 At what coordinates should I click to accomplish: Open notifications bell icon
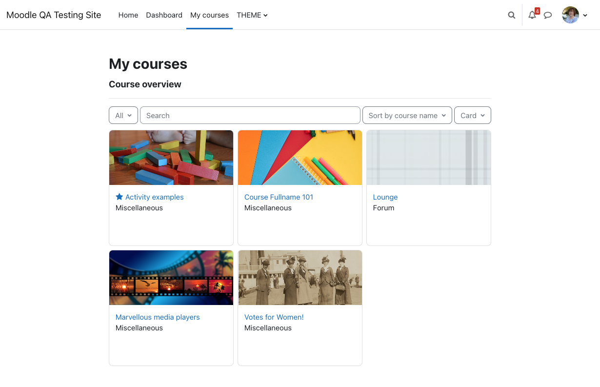click(532, 15)
